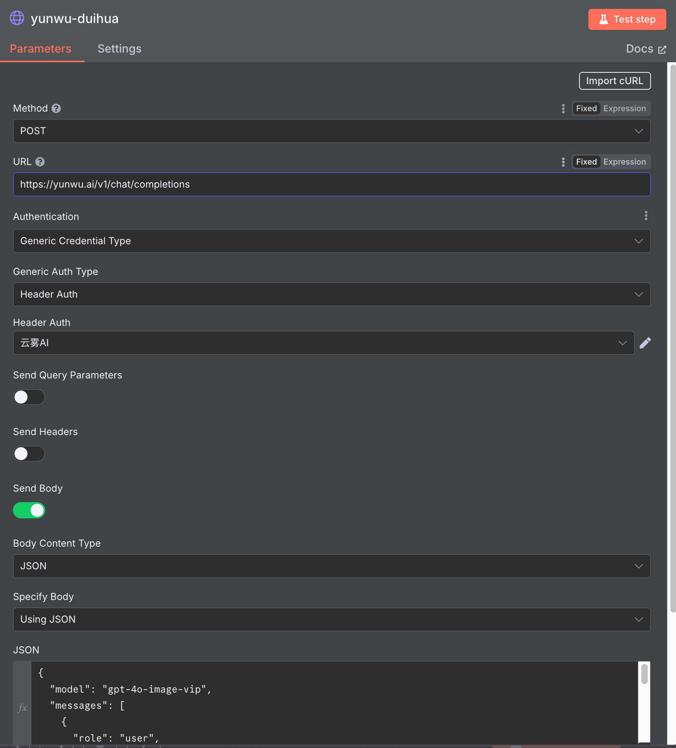Screen dimensions: 676x748
Task: Open the Generic Auth Type dropdown
Action: 332,294
